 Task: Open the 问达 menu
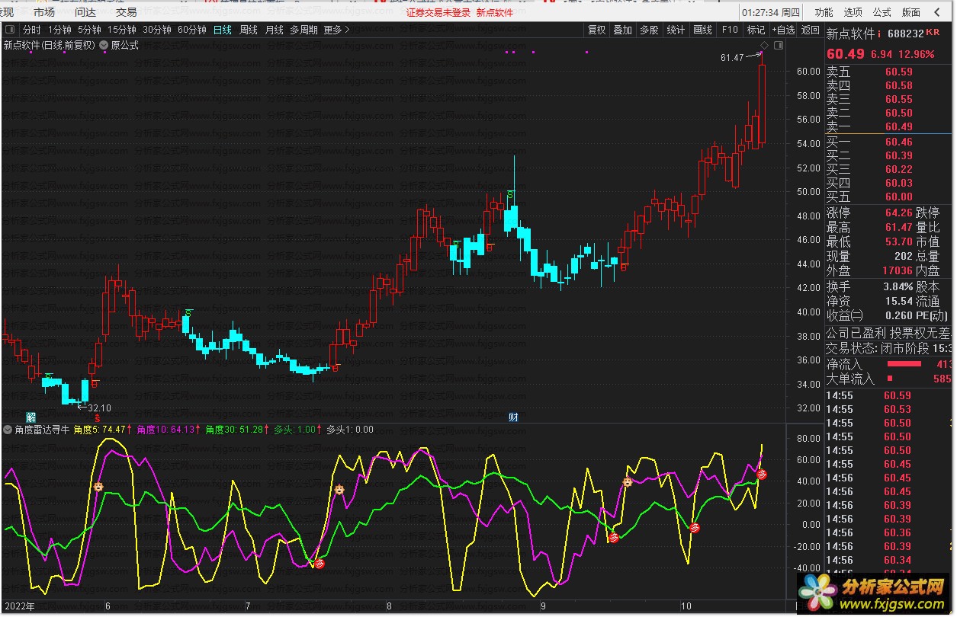pos(85,12)
